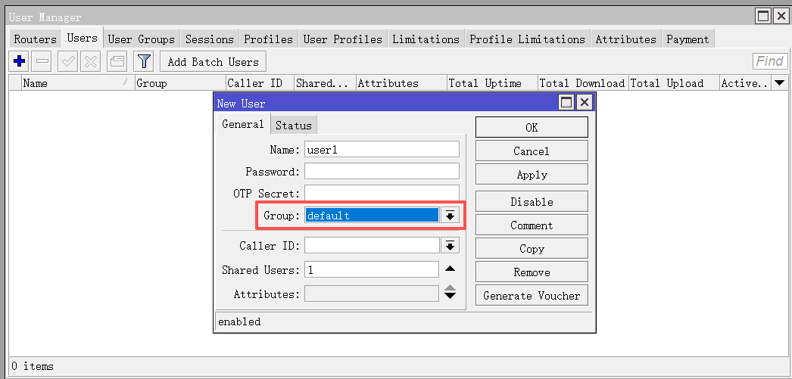Click the blue plus add user icon
The width and height of the screenshot is (792, 379).
click(20, 61)
